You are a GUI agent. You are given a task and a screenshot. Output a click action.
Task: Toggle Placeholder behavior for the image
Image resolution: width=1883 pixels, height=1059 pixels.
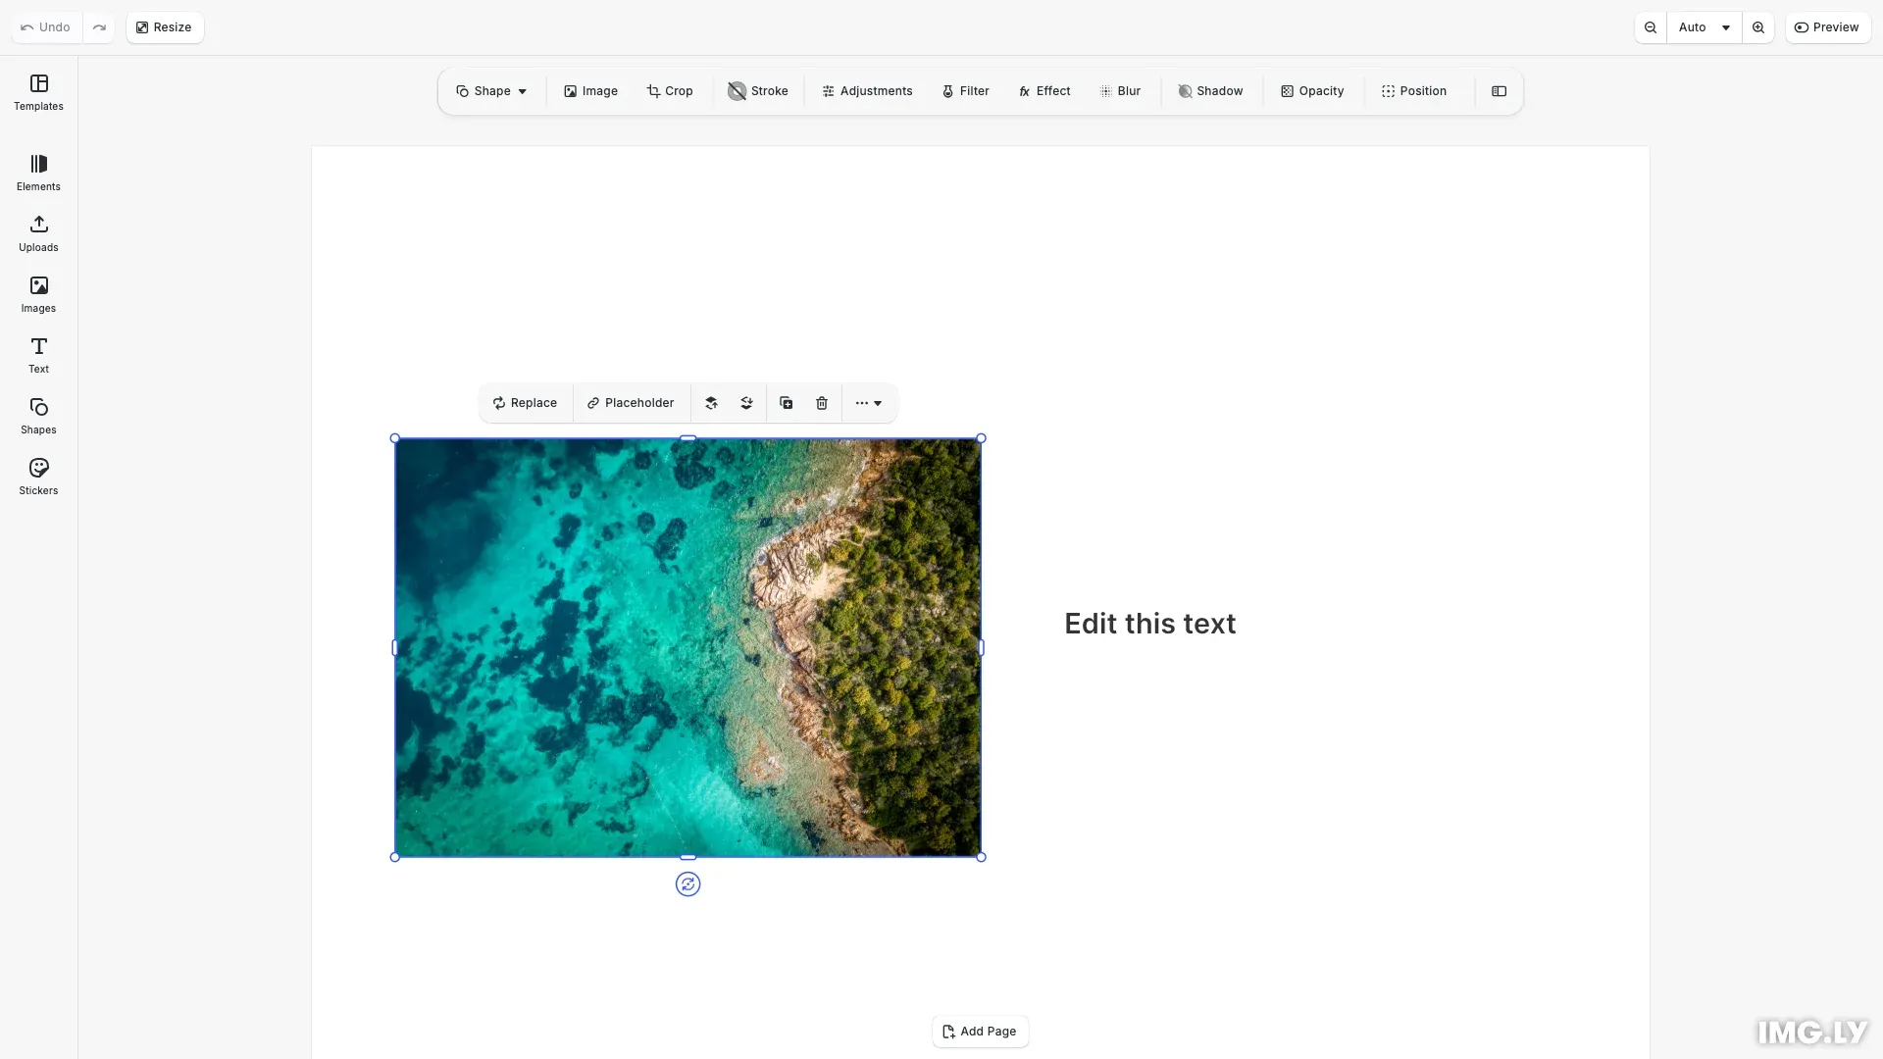[x=631, y=403]
